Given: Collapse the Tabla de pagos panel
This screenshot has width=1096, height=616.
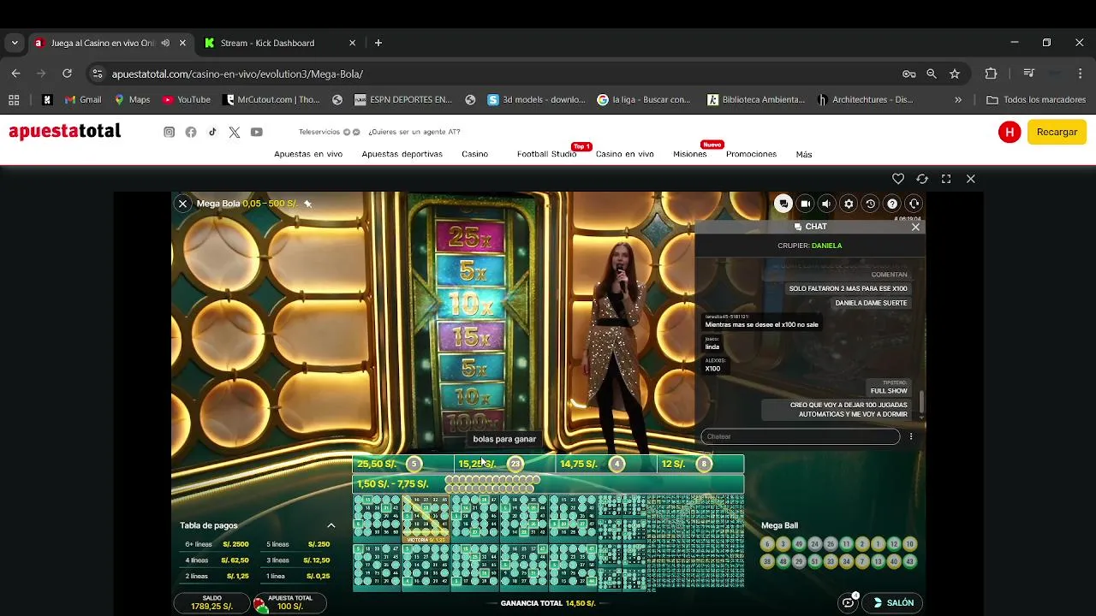Looking at the screenshot, I should pyautogui.click(x=331, y=525).
